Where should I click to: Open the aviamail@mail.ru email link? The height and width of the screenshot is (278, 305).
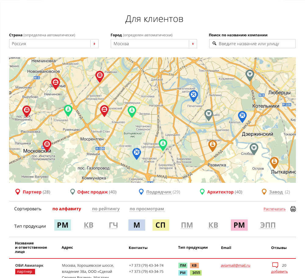point(235,265)
